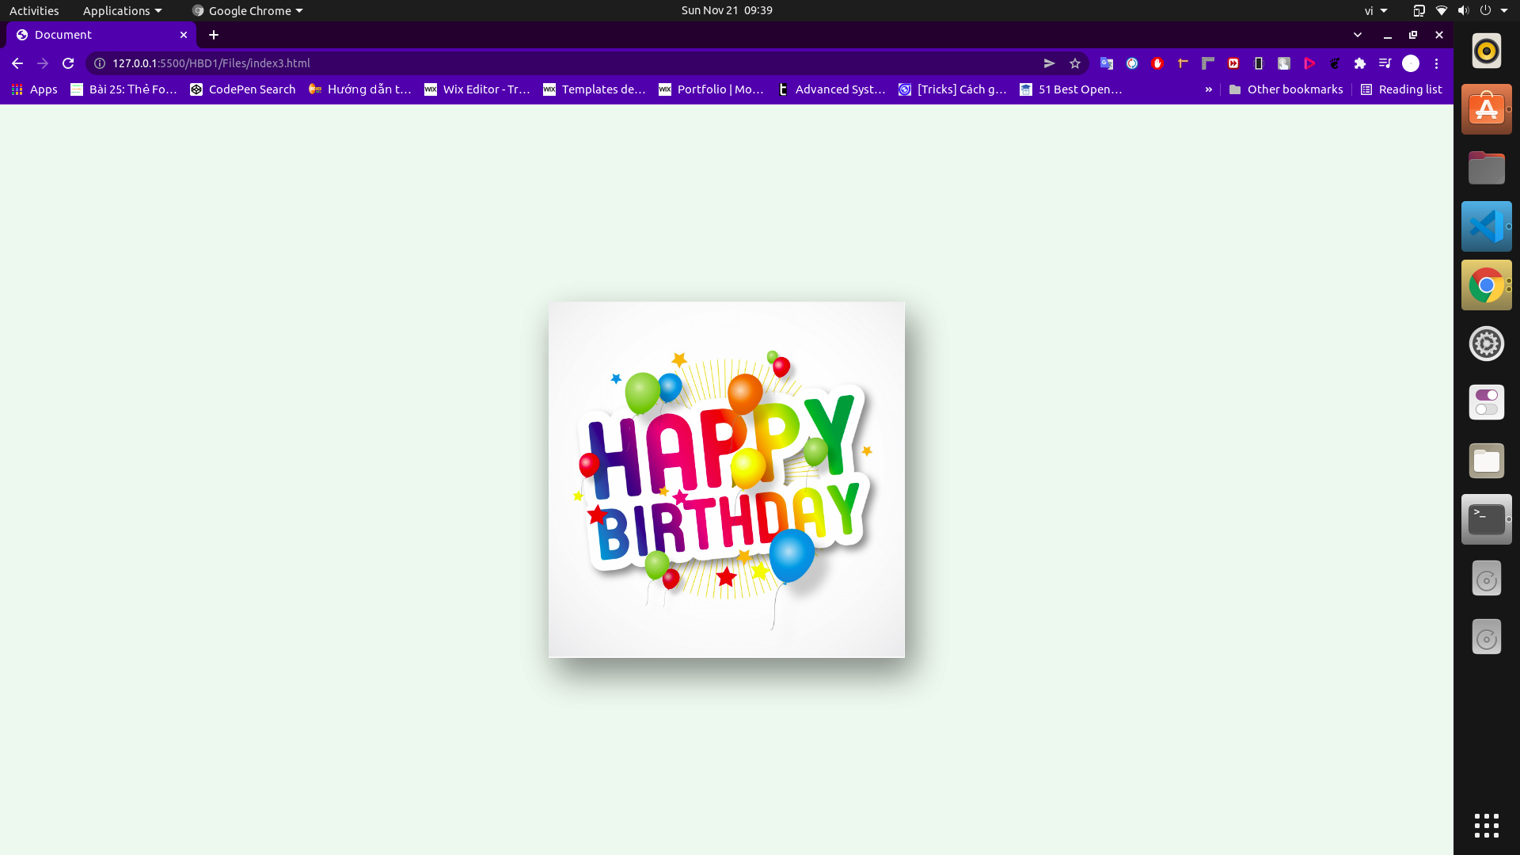The image size is (1520, 855).
Task: Open the Tweaks toggle app in the dock
Action: coord(1486,402)
